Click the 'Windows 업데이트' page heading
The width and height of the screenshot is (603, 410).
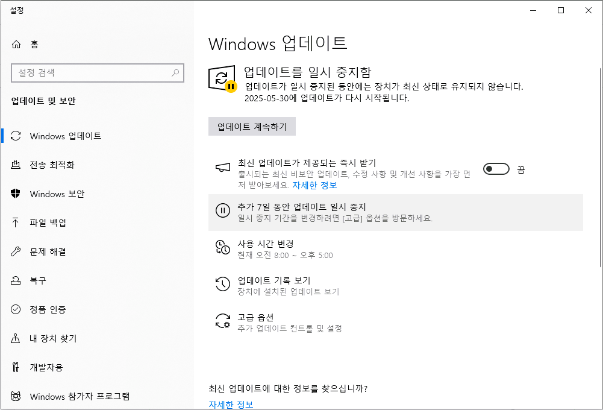pos(278,43)
